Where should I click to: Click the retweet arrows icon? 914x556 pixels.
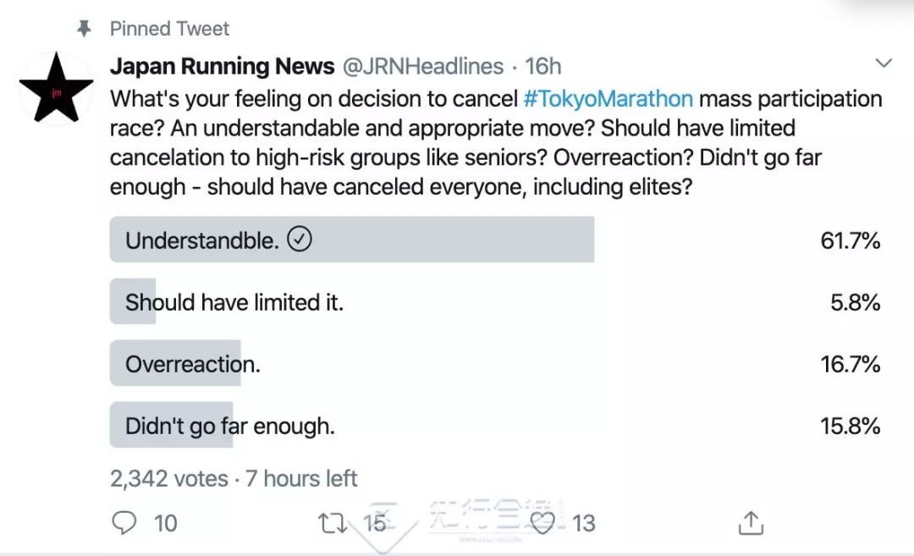point(333,523)
